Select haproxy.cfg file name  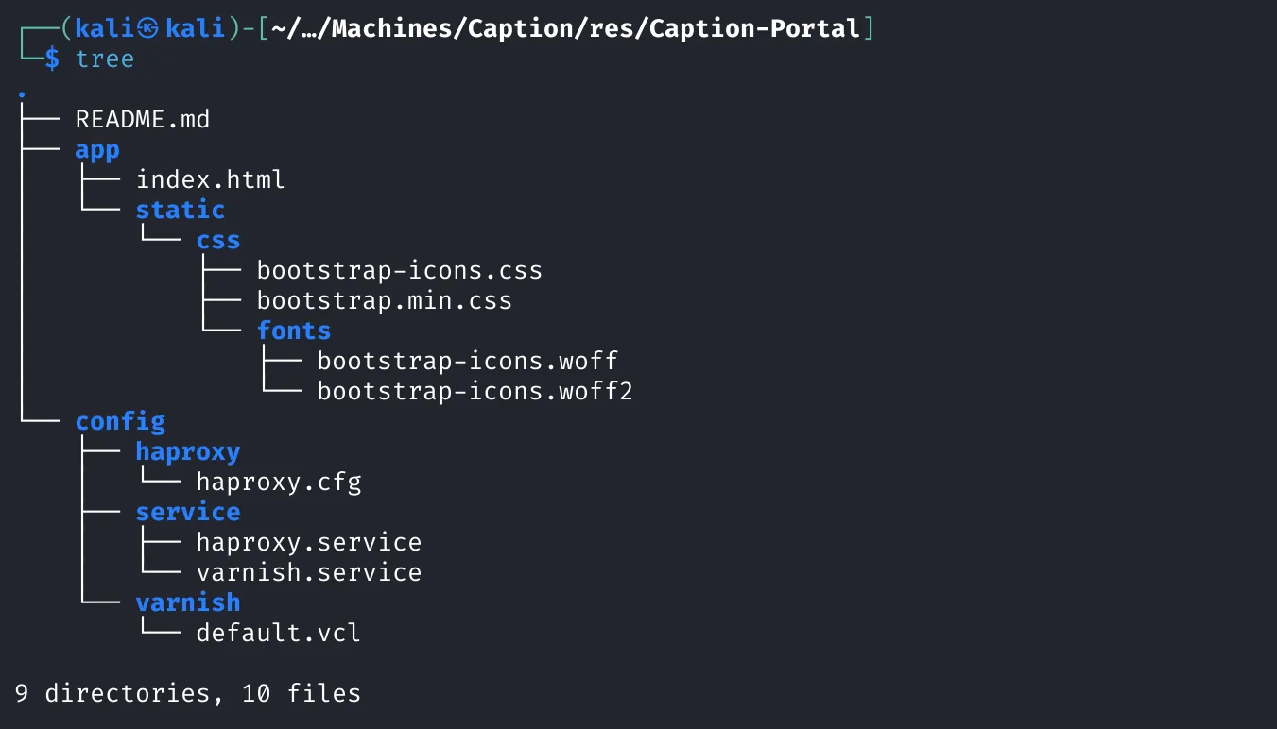(x=279, y=483)
